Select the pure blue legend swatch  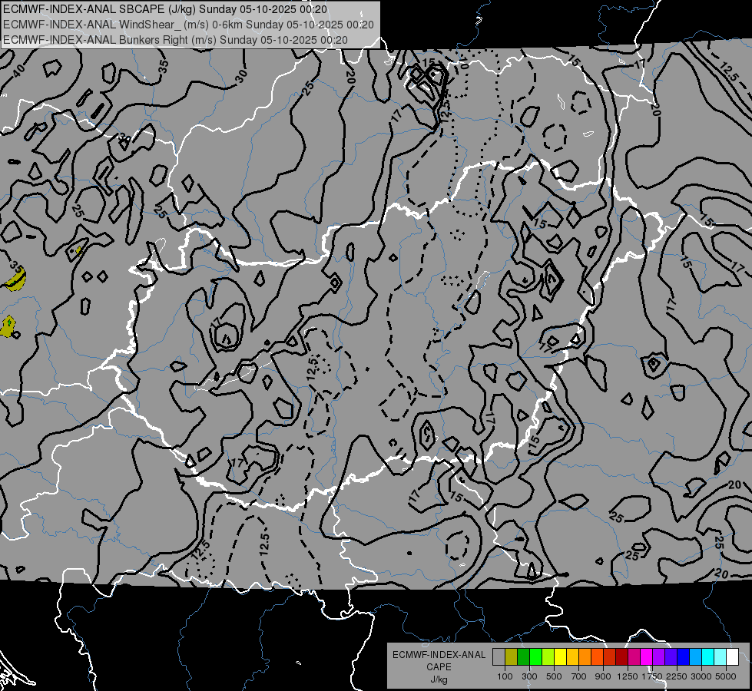point(684,657)
